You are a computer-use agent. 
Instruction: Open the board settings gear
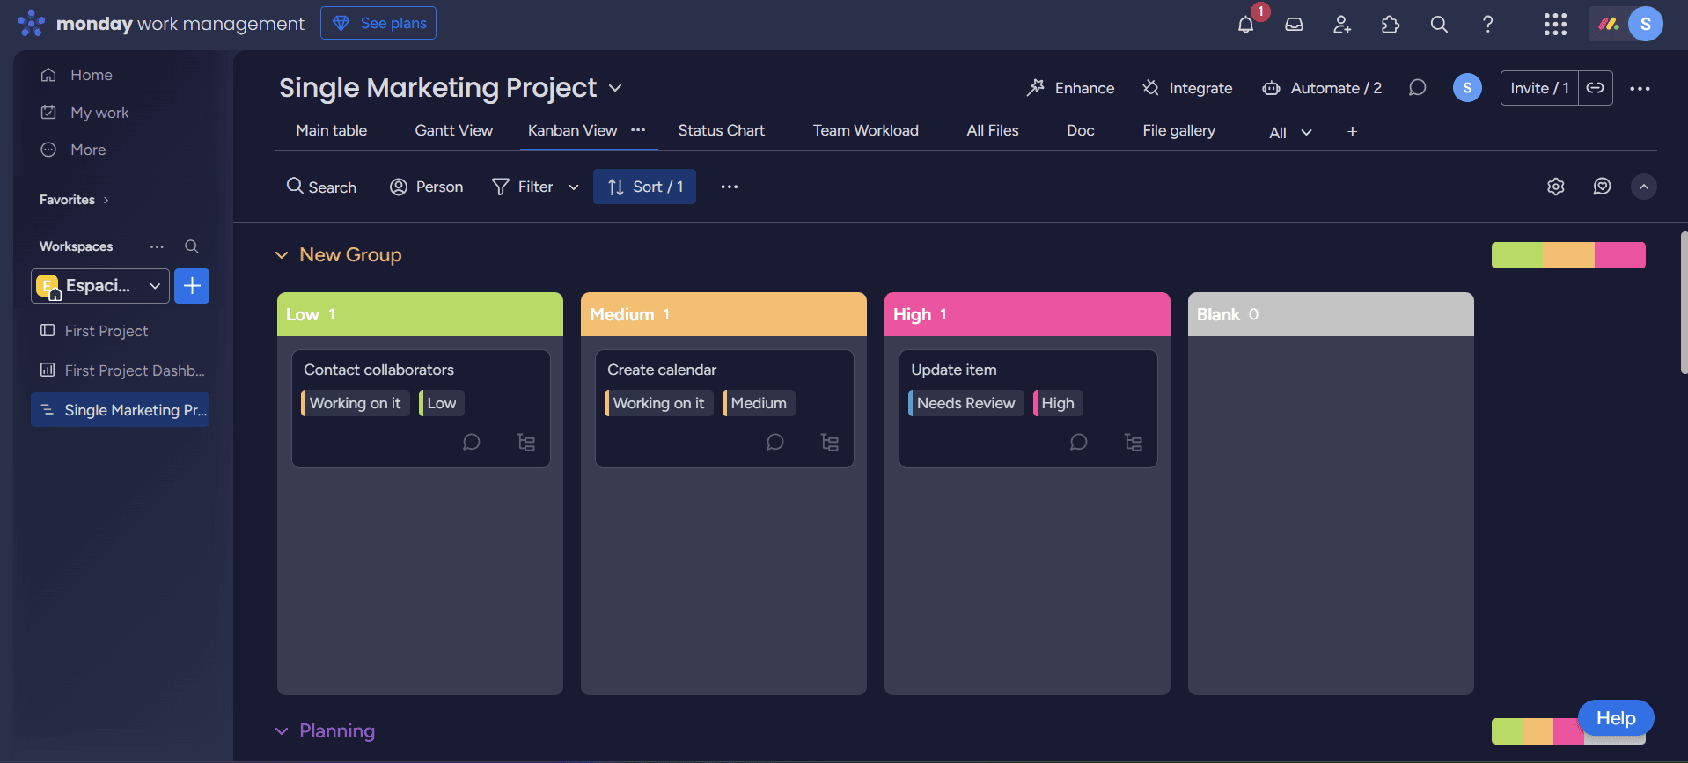click(1556, 187)
